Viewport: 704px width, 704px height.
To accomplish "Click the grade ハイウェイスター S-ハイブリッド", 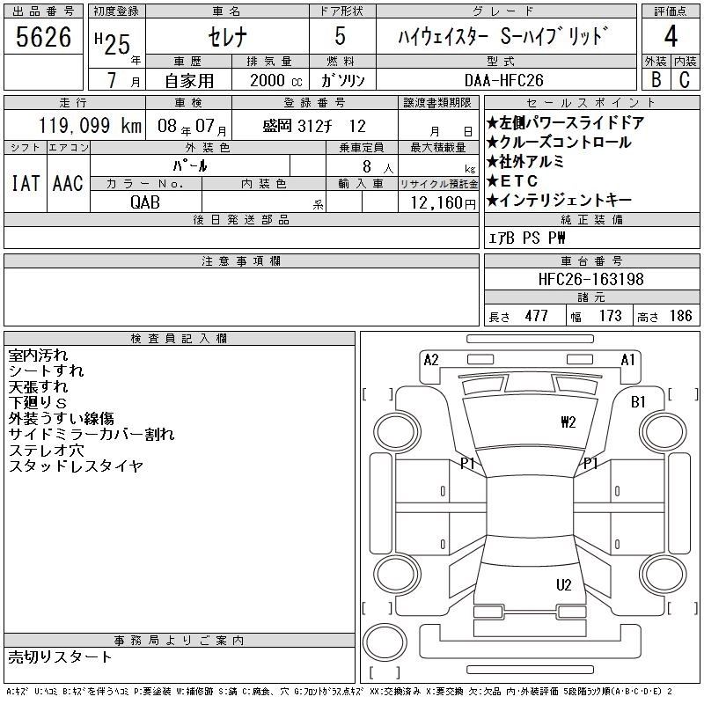I will point(504,36).
